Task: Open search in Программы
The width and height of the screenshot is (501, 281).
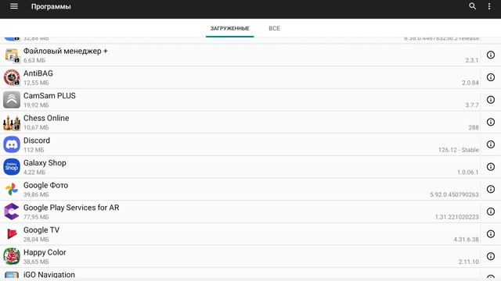Action: click(x=472, y=6)
